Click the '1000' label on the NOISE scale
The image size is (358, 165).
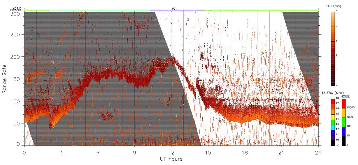pos(350,117)
